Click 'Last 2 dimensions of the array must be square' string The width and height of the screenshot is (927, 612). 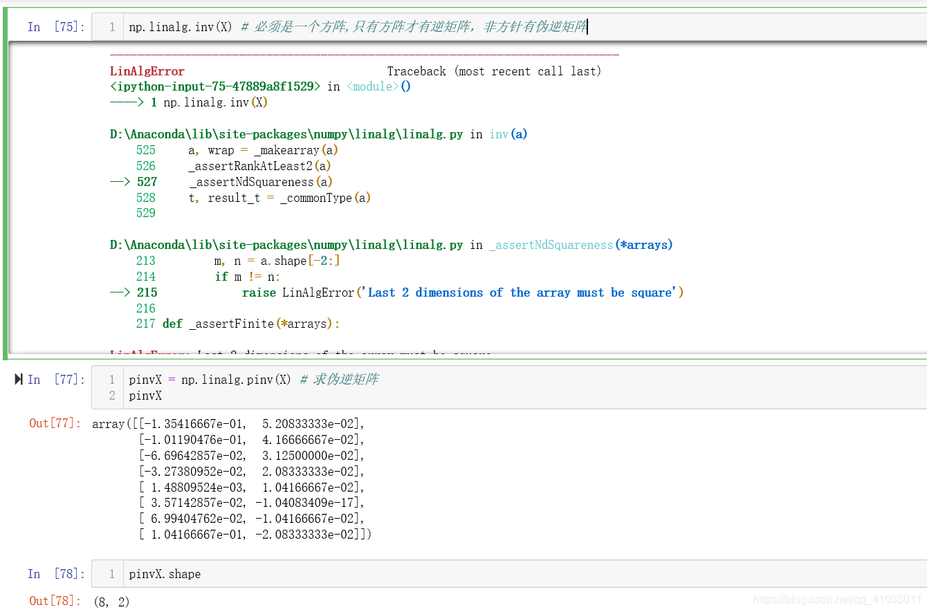coord(520,293)
